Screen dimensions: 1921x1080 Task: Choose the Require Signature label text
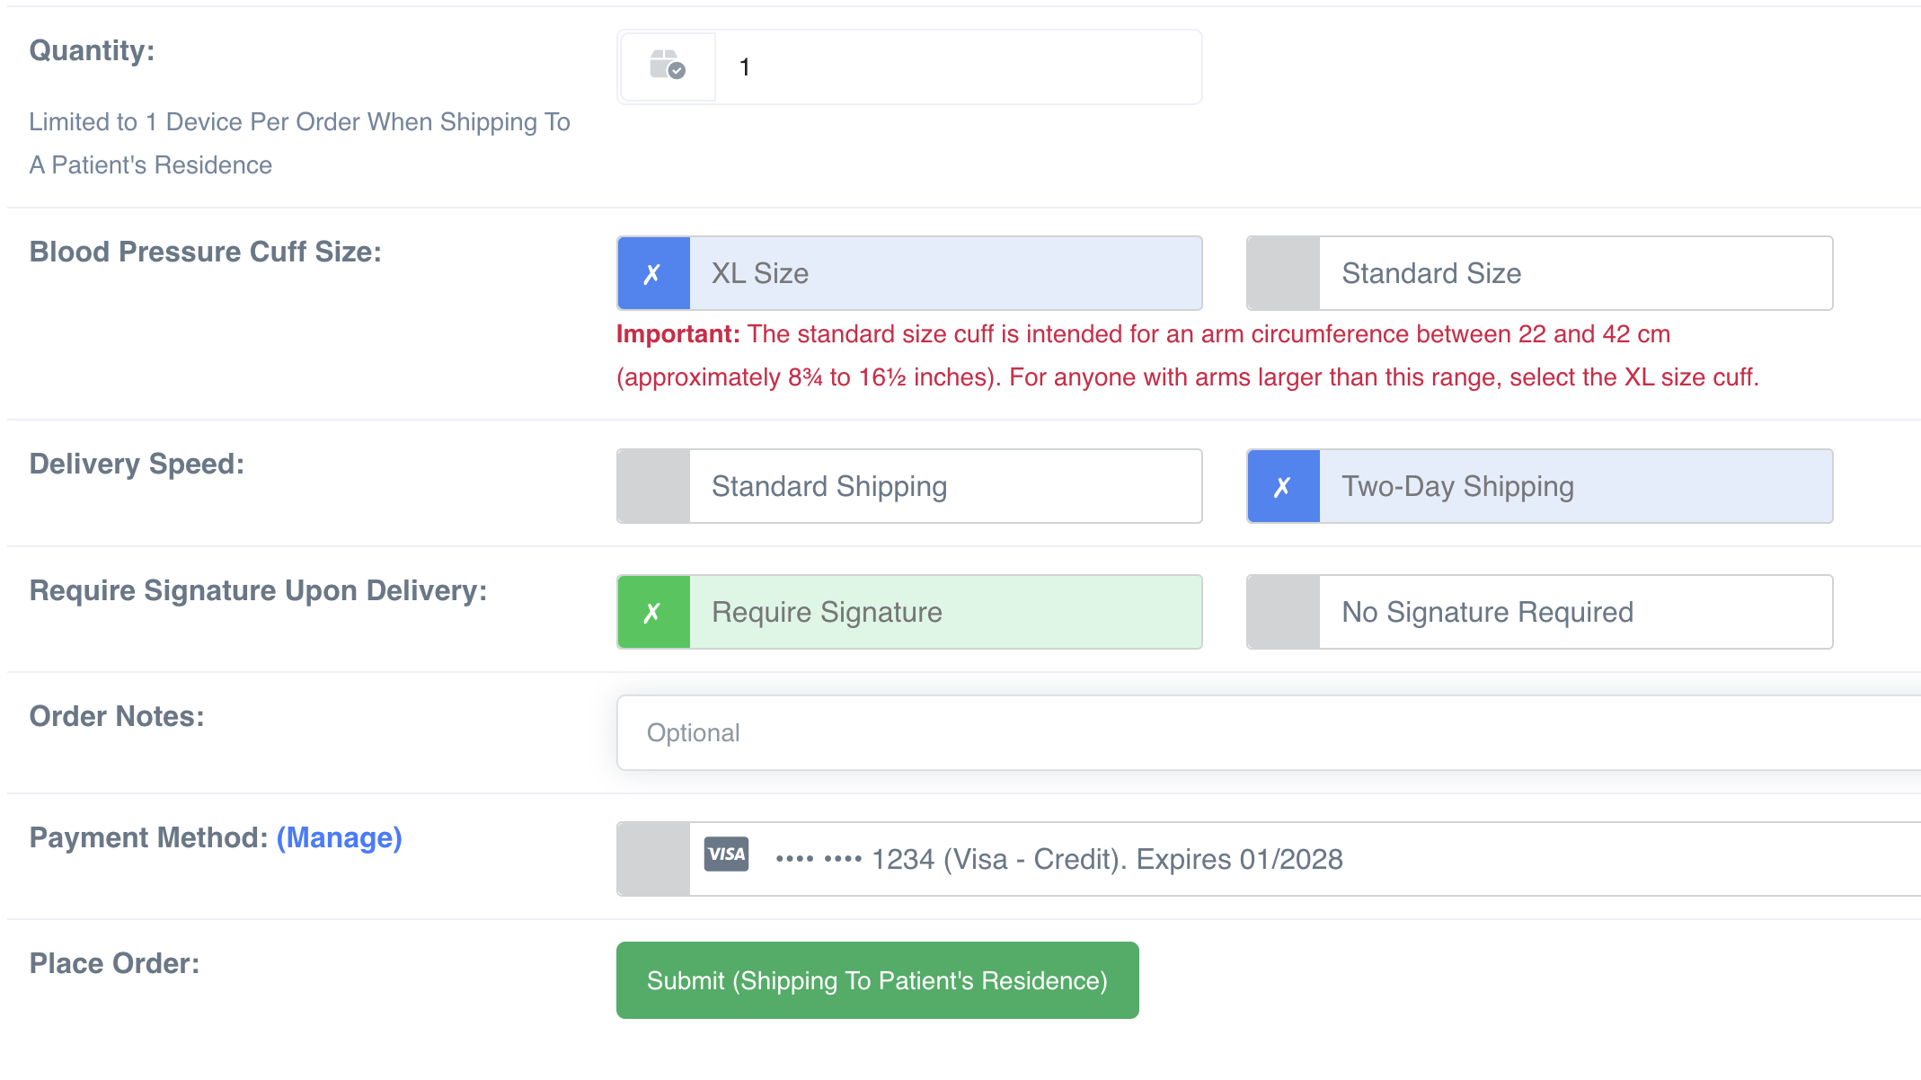pos(827,612)
